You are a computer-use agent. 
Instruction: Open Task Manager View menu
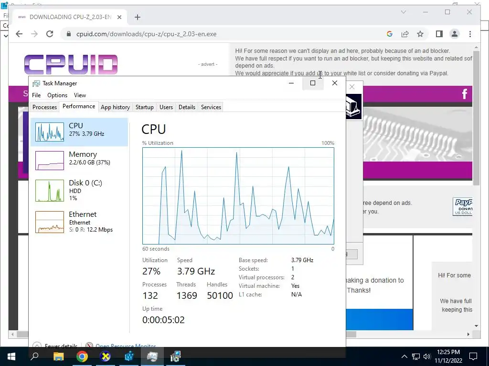(80, 95)
